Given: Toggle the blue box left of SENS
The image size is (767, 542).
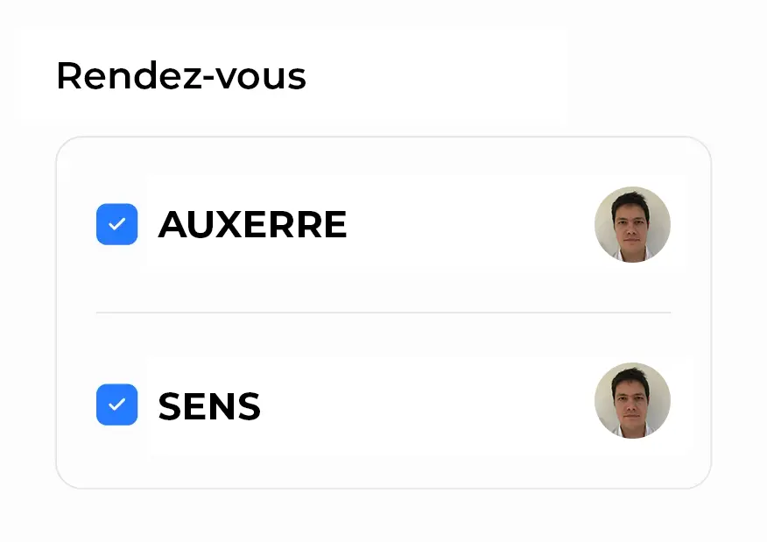Looking at the screenshot, I should click(116, 405).
